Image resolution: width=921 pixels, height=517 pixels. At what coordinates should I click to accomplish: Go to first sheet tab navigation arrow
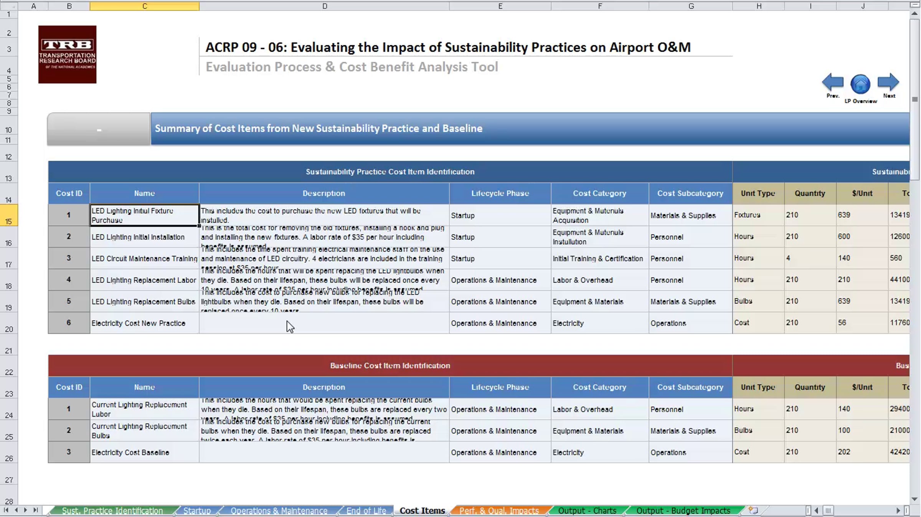tap(6, 510)
